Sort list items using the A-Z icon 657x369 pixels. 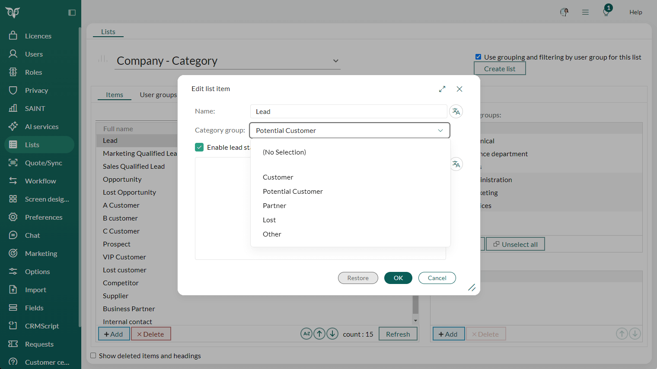point(306,334)
